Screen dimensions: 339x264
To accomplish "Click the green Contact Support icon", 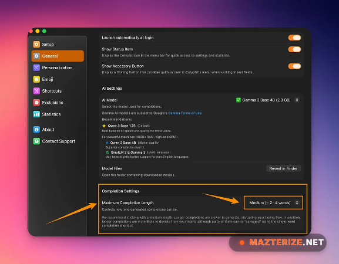I will (x=36, y=141).
